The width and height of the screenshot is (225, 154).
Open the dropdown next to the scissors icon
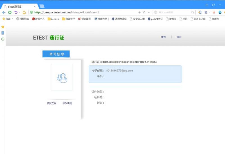tap(209, 12)
